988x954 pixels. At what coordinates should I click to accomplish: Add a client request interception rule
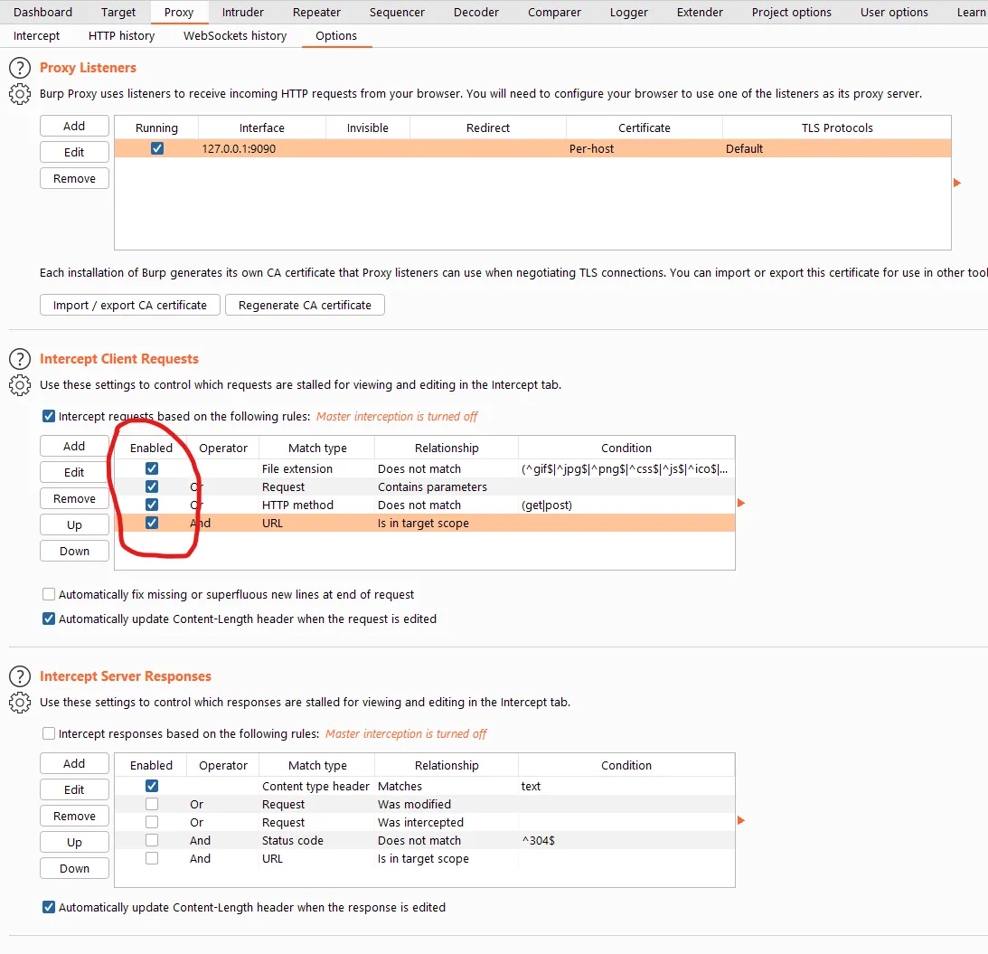click(74, 446)
